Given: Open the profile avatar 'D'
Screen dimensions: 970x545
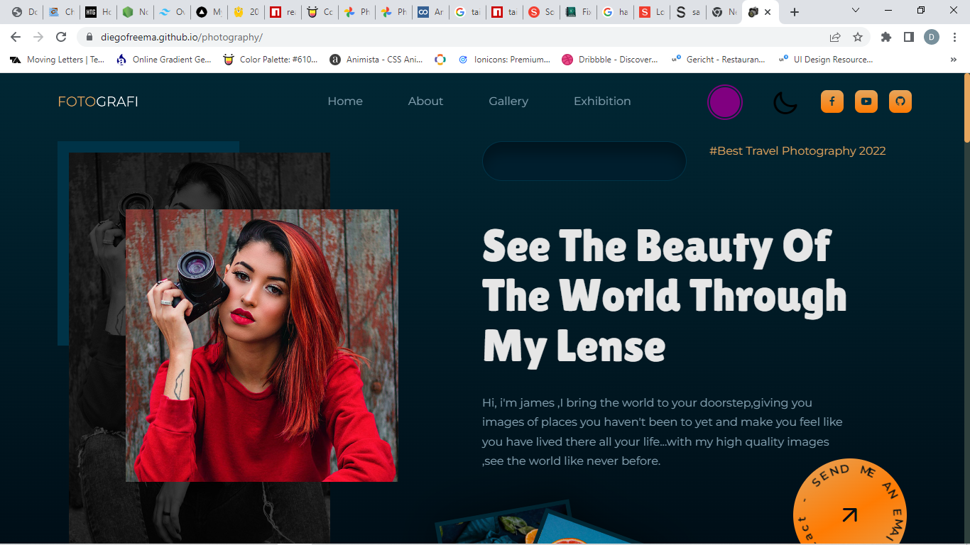Looking at the screenshot, I should 932,37.
